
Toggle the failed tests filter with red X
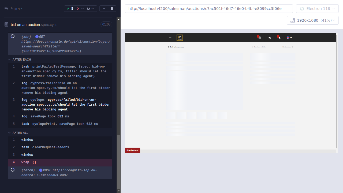[x=78, y=8]
